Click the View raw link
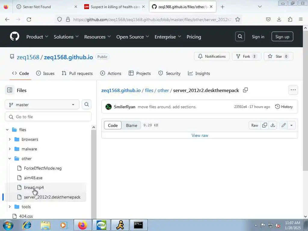This screenshot has width=308, height=231. tap(200, 135)
